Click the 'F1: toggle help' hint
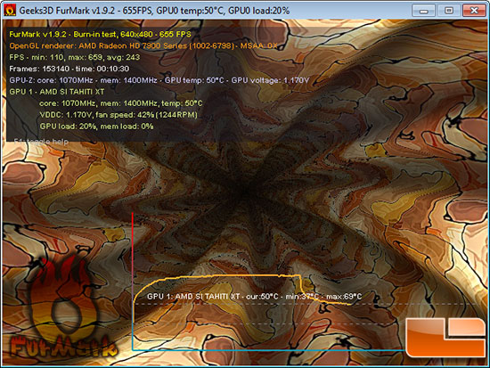The height and width of the screenshot is (368, 490). 41,142
